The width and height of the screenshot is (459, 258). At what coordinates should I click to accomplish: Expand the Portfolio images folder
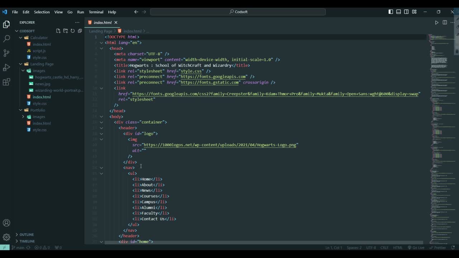tap(23, 117)
